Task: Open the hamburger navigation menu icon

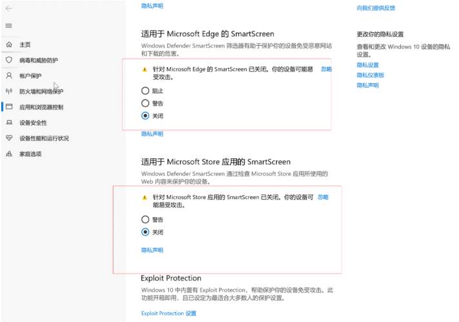Action: [x=9, y=26]
